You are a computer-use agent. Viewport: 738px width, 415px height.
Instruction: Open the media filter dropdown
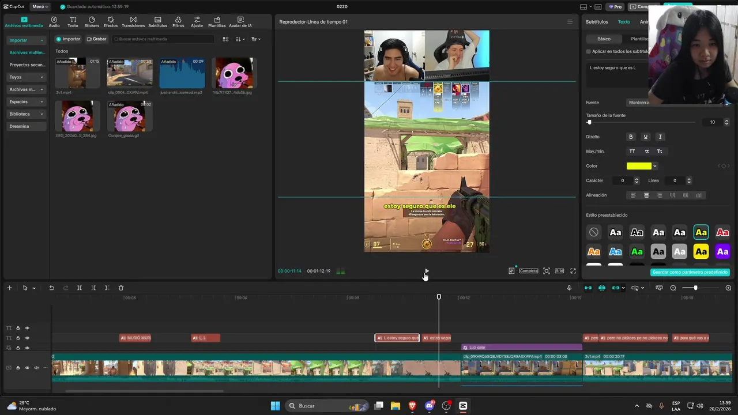[x=256, y=39]
